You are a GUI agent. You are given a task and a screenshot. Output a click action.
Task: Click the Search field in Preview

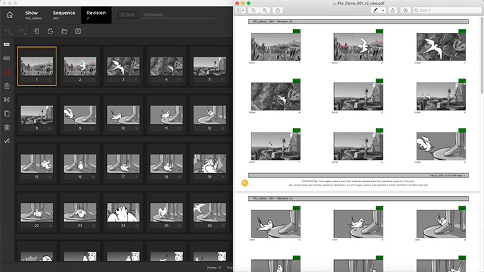coord(447,11)
